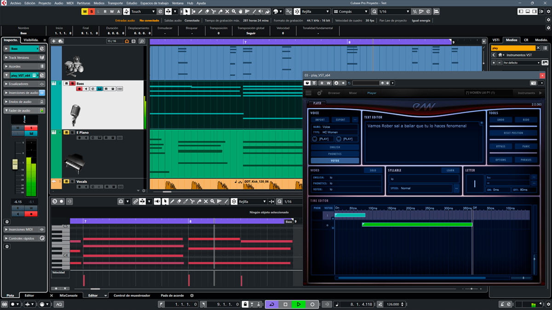Open the inspector setup gear below the R W buttons
This screenshot has width=552, height=310.
[x=7, y=221]
